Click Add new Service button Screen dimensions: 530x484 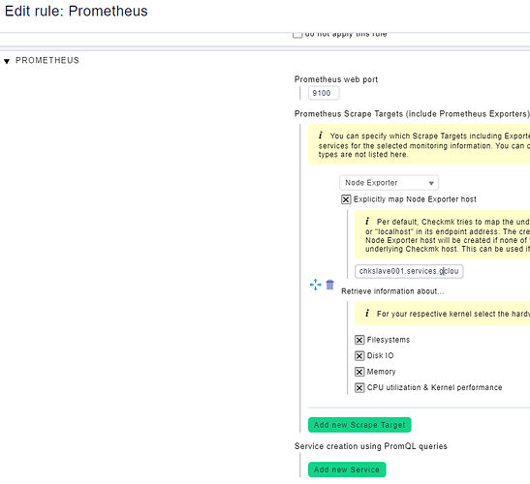click(347, 469)
